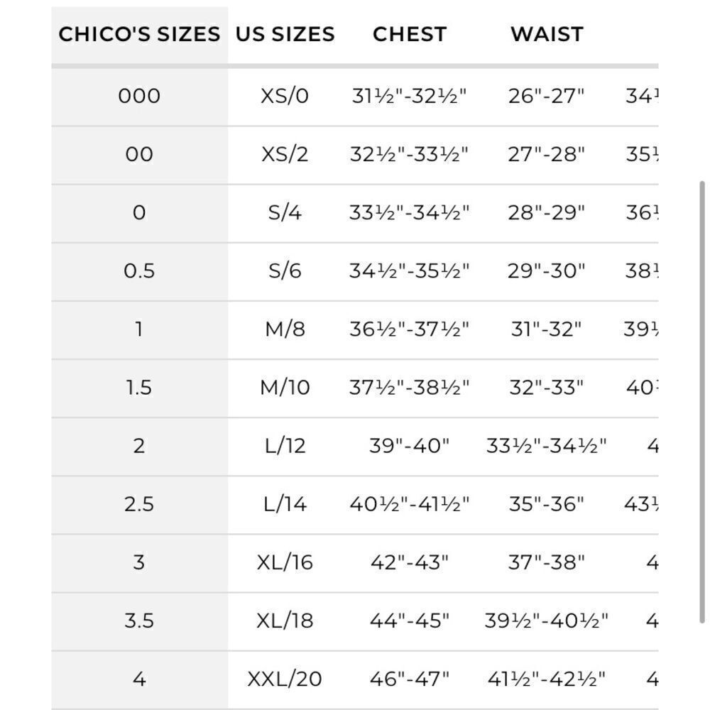Select the XL/16 US size cell
Screen dimensions: 710x710
(x=285, y=562)
